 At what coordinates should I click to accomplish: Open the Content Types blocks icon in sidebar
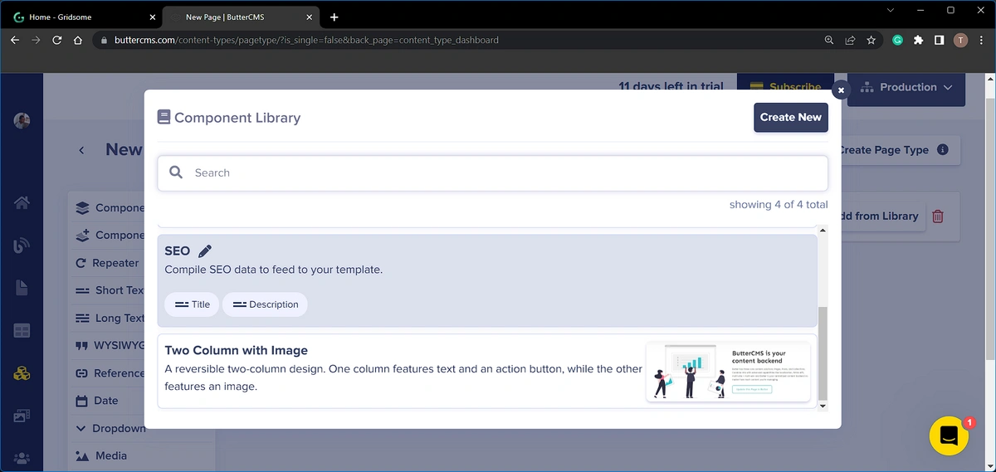click(22, 373)
